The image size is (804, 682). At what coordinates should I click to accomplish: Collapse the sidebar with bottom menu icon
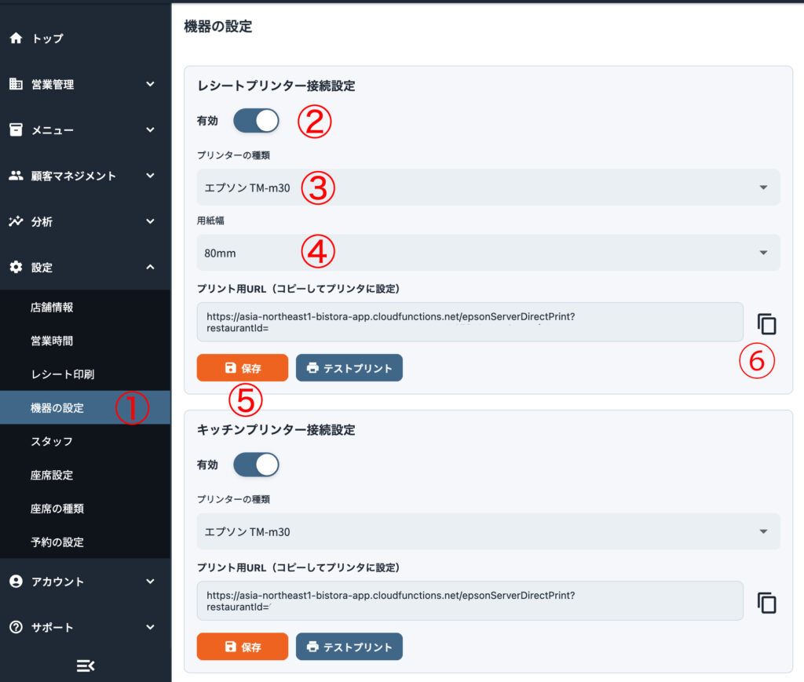pyautogui.click(x=85, y=666)
